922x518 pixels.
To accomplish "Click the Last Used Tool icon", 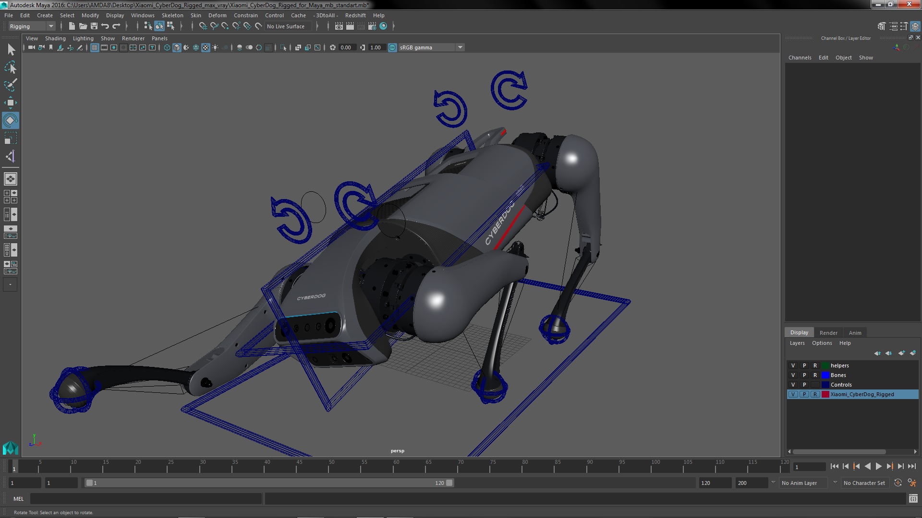I will (11, 156).
